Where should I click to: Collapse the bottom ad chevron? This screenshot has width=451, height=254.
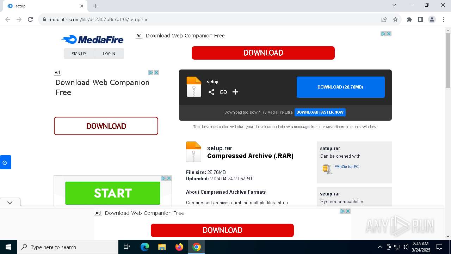coord(10,202)
